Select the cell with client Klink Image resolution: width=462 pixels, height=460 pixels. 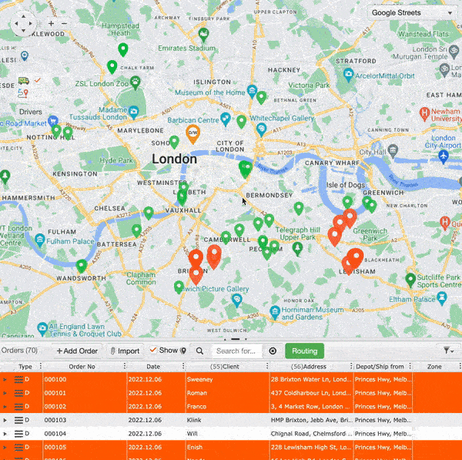click(228, 420)
